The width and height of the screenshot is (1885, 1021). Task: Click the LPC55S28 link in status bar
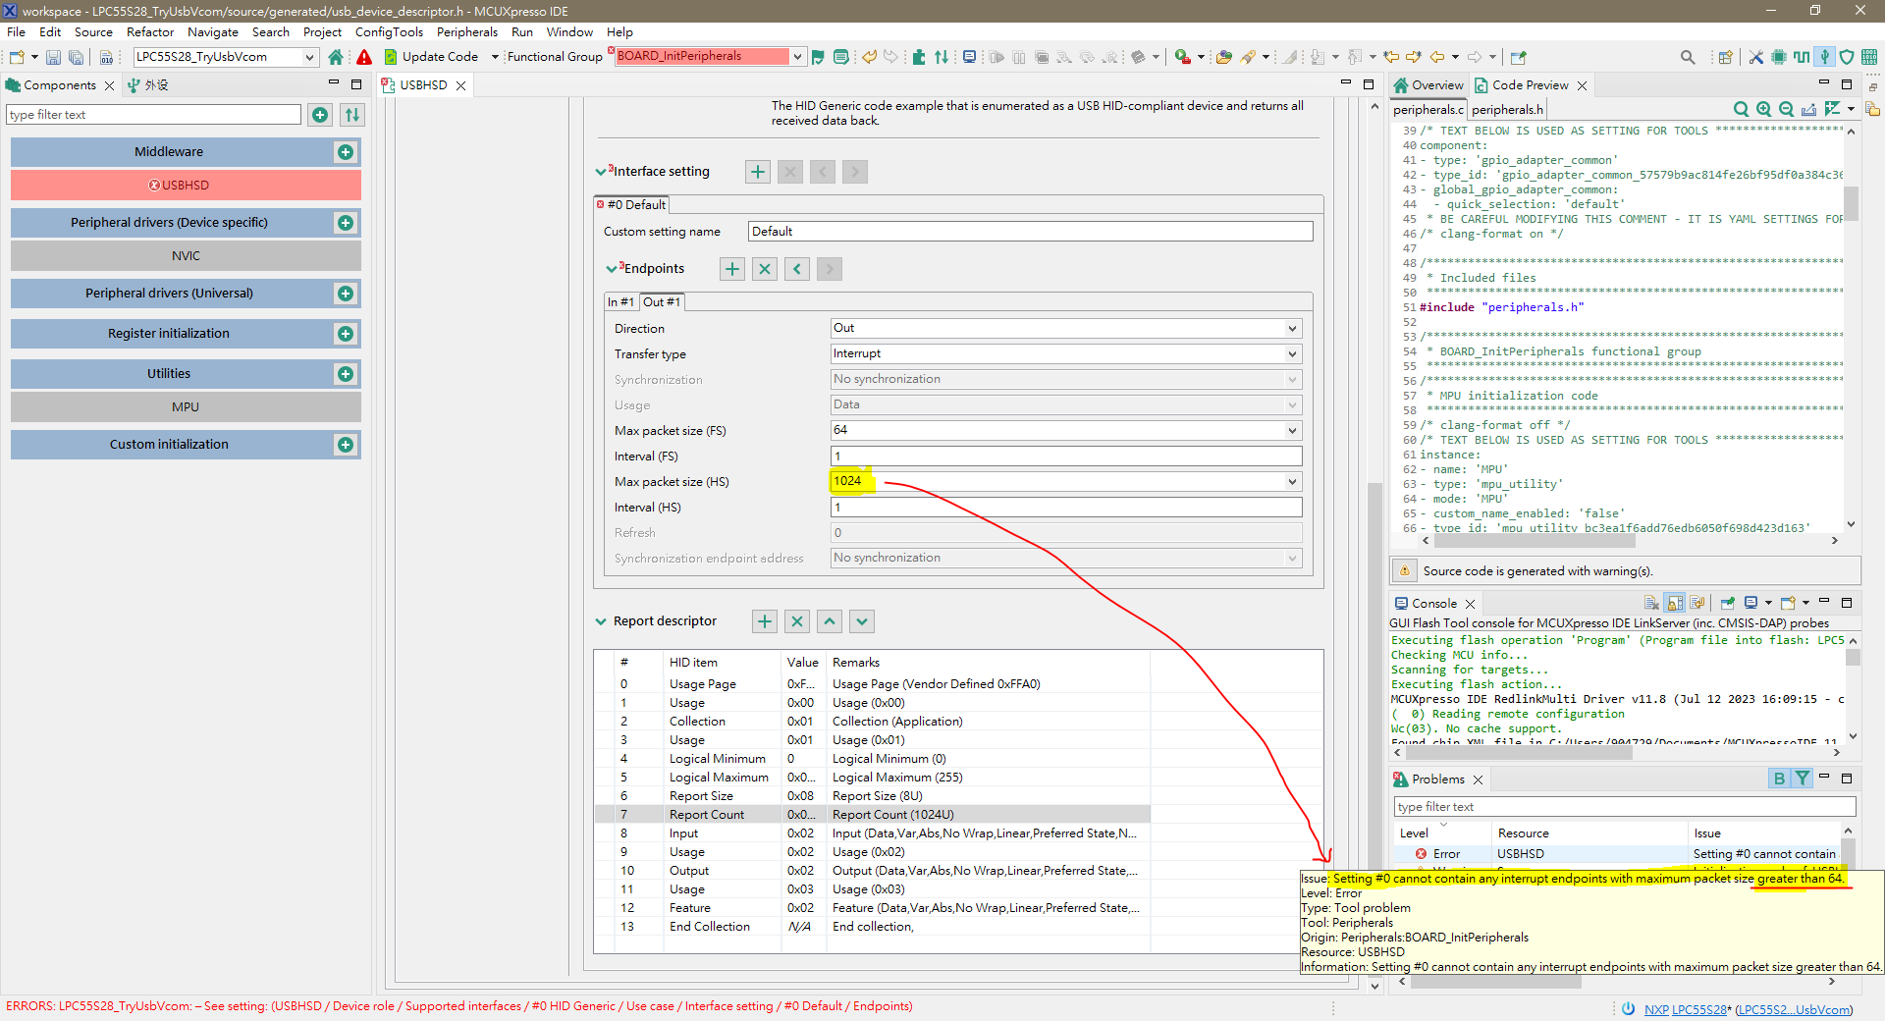pyautogui.click(x=1698, y=1008)
